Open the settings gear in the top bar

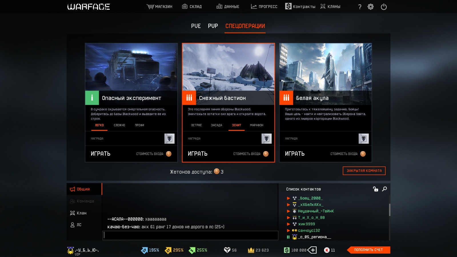(x=370, y=7)
